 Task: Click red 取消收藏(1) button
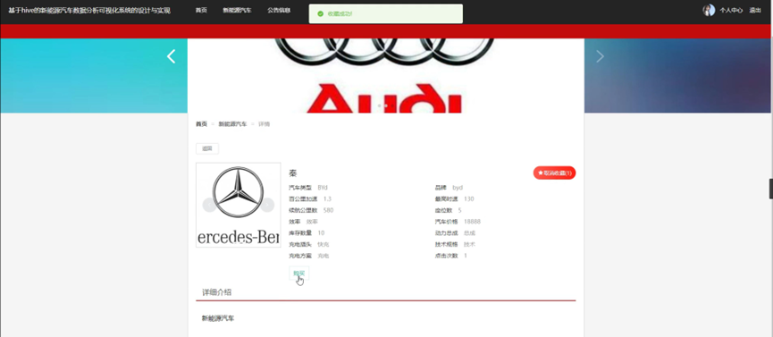(555, 173)
